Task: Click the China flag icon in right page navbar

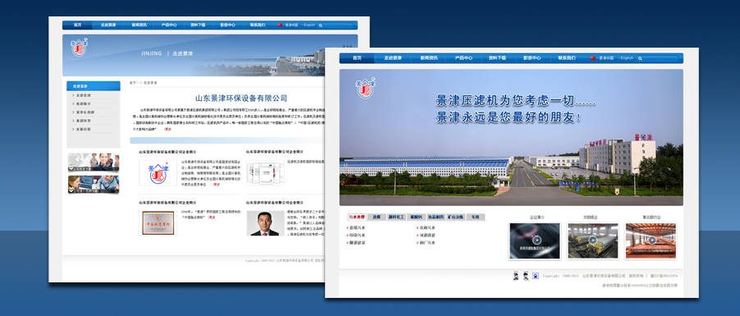Action: coord(593,58)
